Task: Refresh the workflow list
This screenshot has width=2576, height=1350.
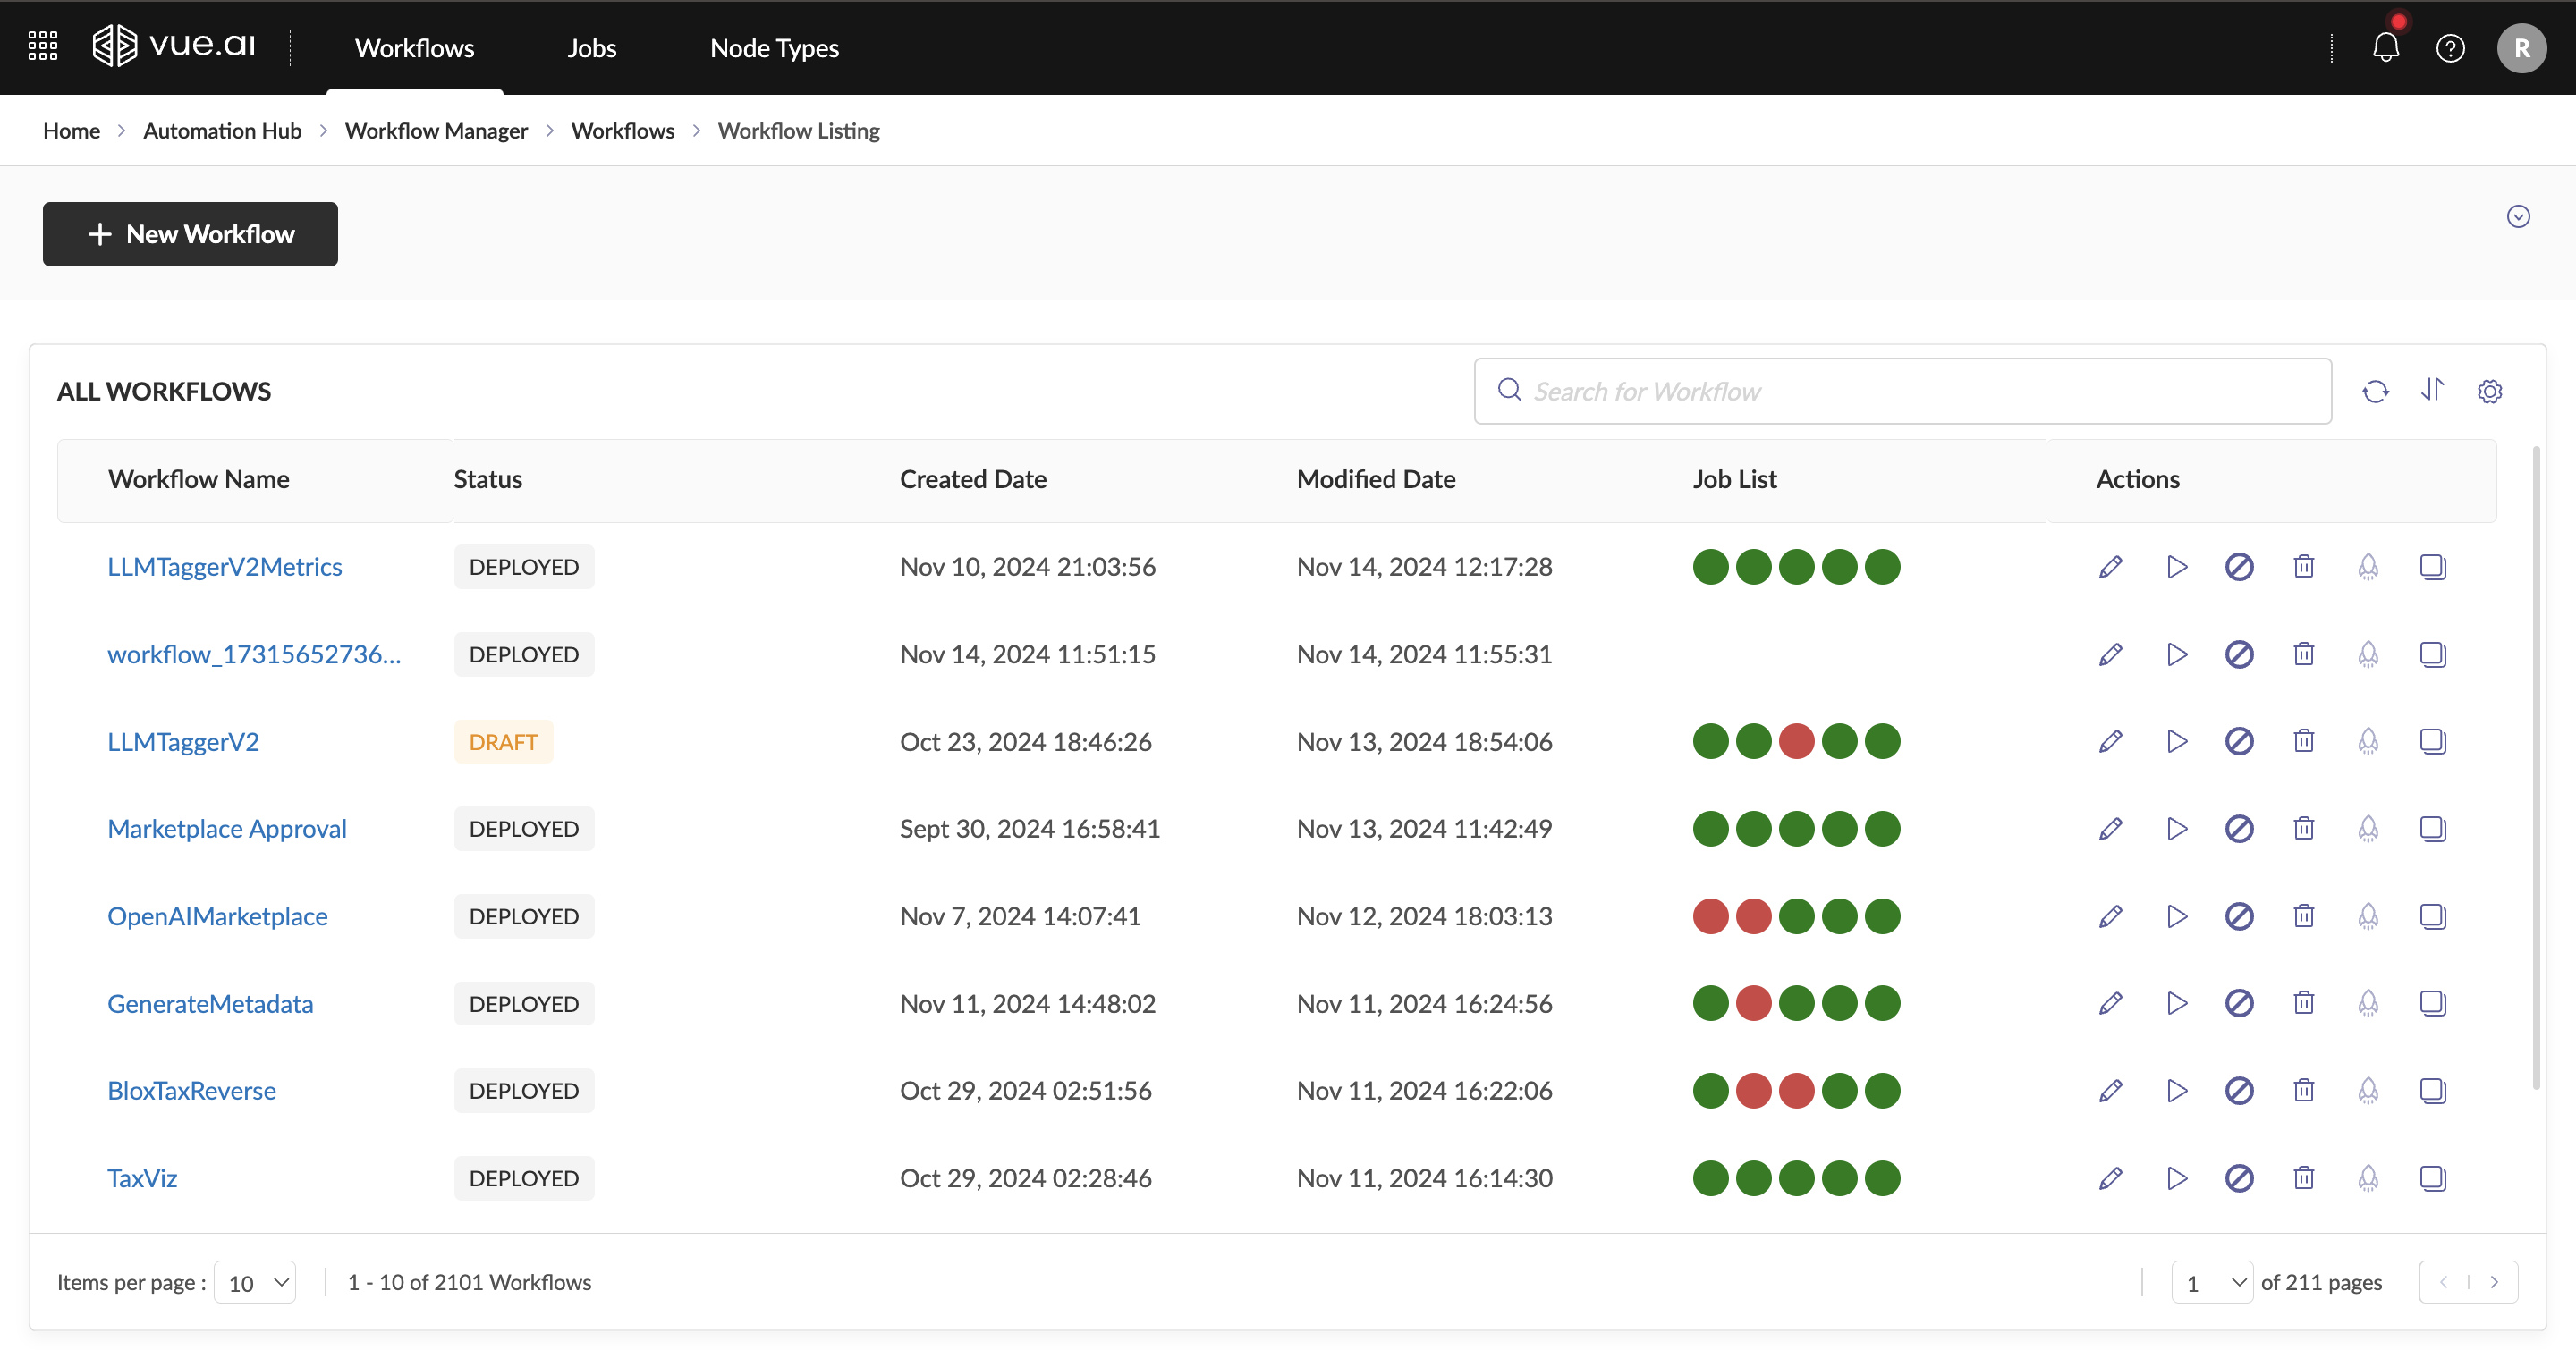Action: pyautogui.click(x=2375, y=391)
